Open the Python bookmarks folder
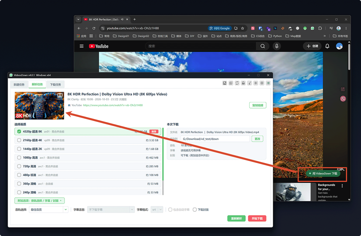This screenshot has width=361, height=236. [x=275, y=36]
